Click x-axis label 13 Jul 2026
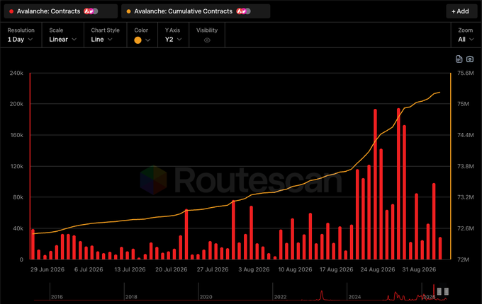This screenshot has height=304, width=482. (130, 269)
